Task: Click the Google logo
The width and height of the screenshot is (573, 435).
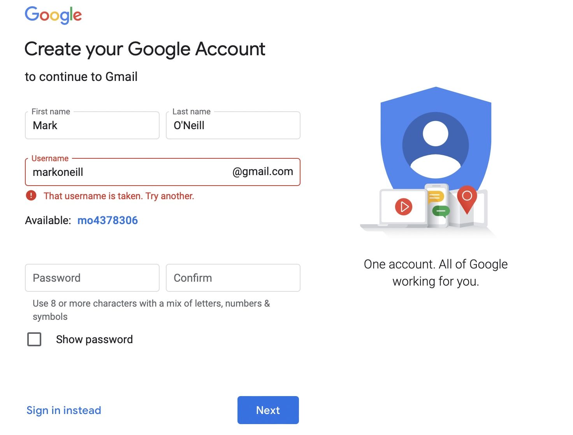Action: pyautogui.click(x=53, y=15)
